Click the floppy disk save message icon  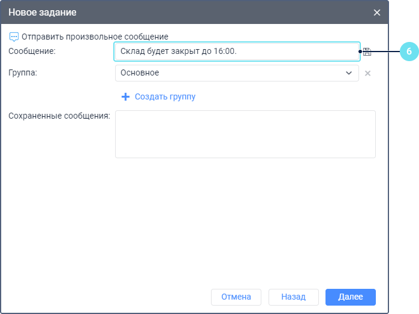pos(367,52)
